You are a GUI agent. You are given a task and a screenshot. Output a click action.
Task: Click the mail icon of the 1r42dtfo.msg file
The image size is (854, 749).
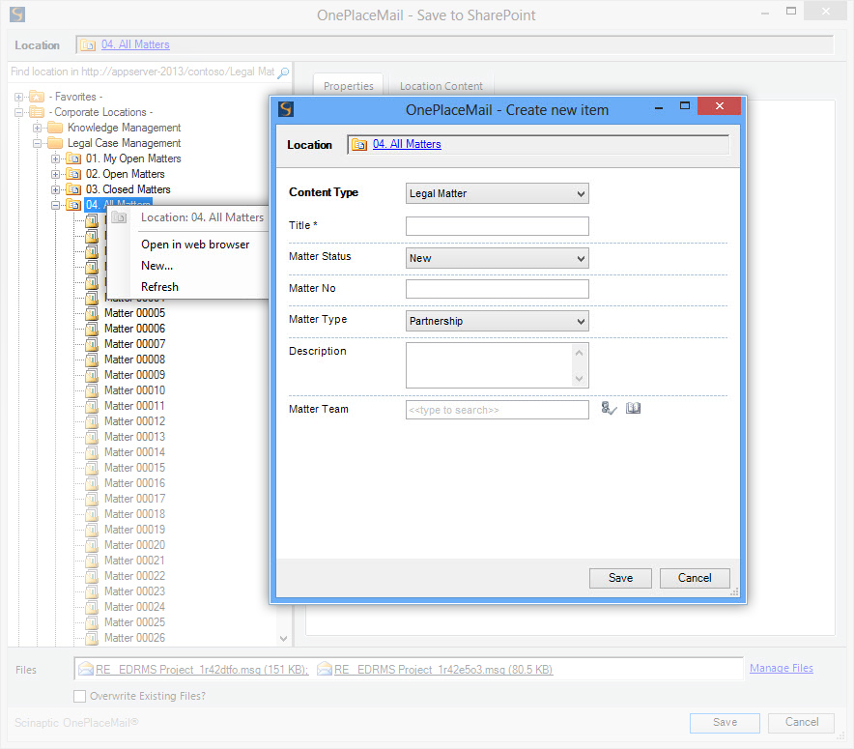tap(86, 669)
